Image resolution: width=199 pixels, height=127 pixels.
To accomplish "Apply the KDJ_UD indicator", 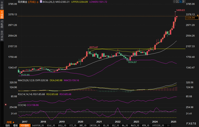I will [115, 125].
